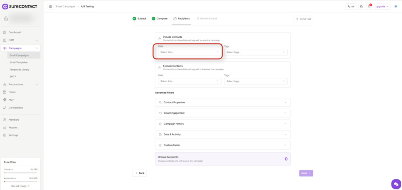This screenshot has height=190, width=402.
Task: Click the SureContact logo
Action: 20,6
